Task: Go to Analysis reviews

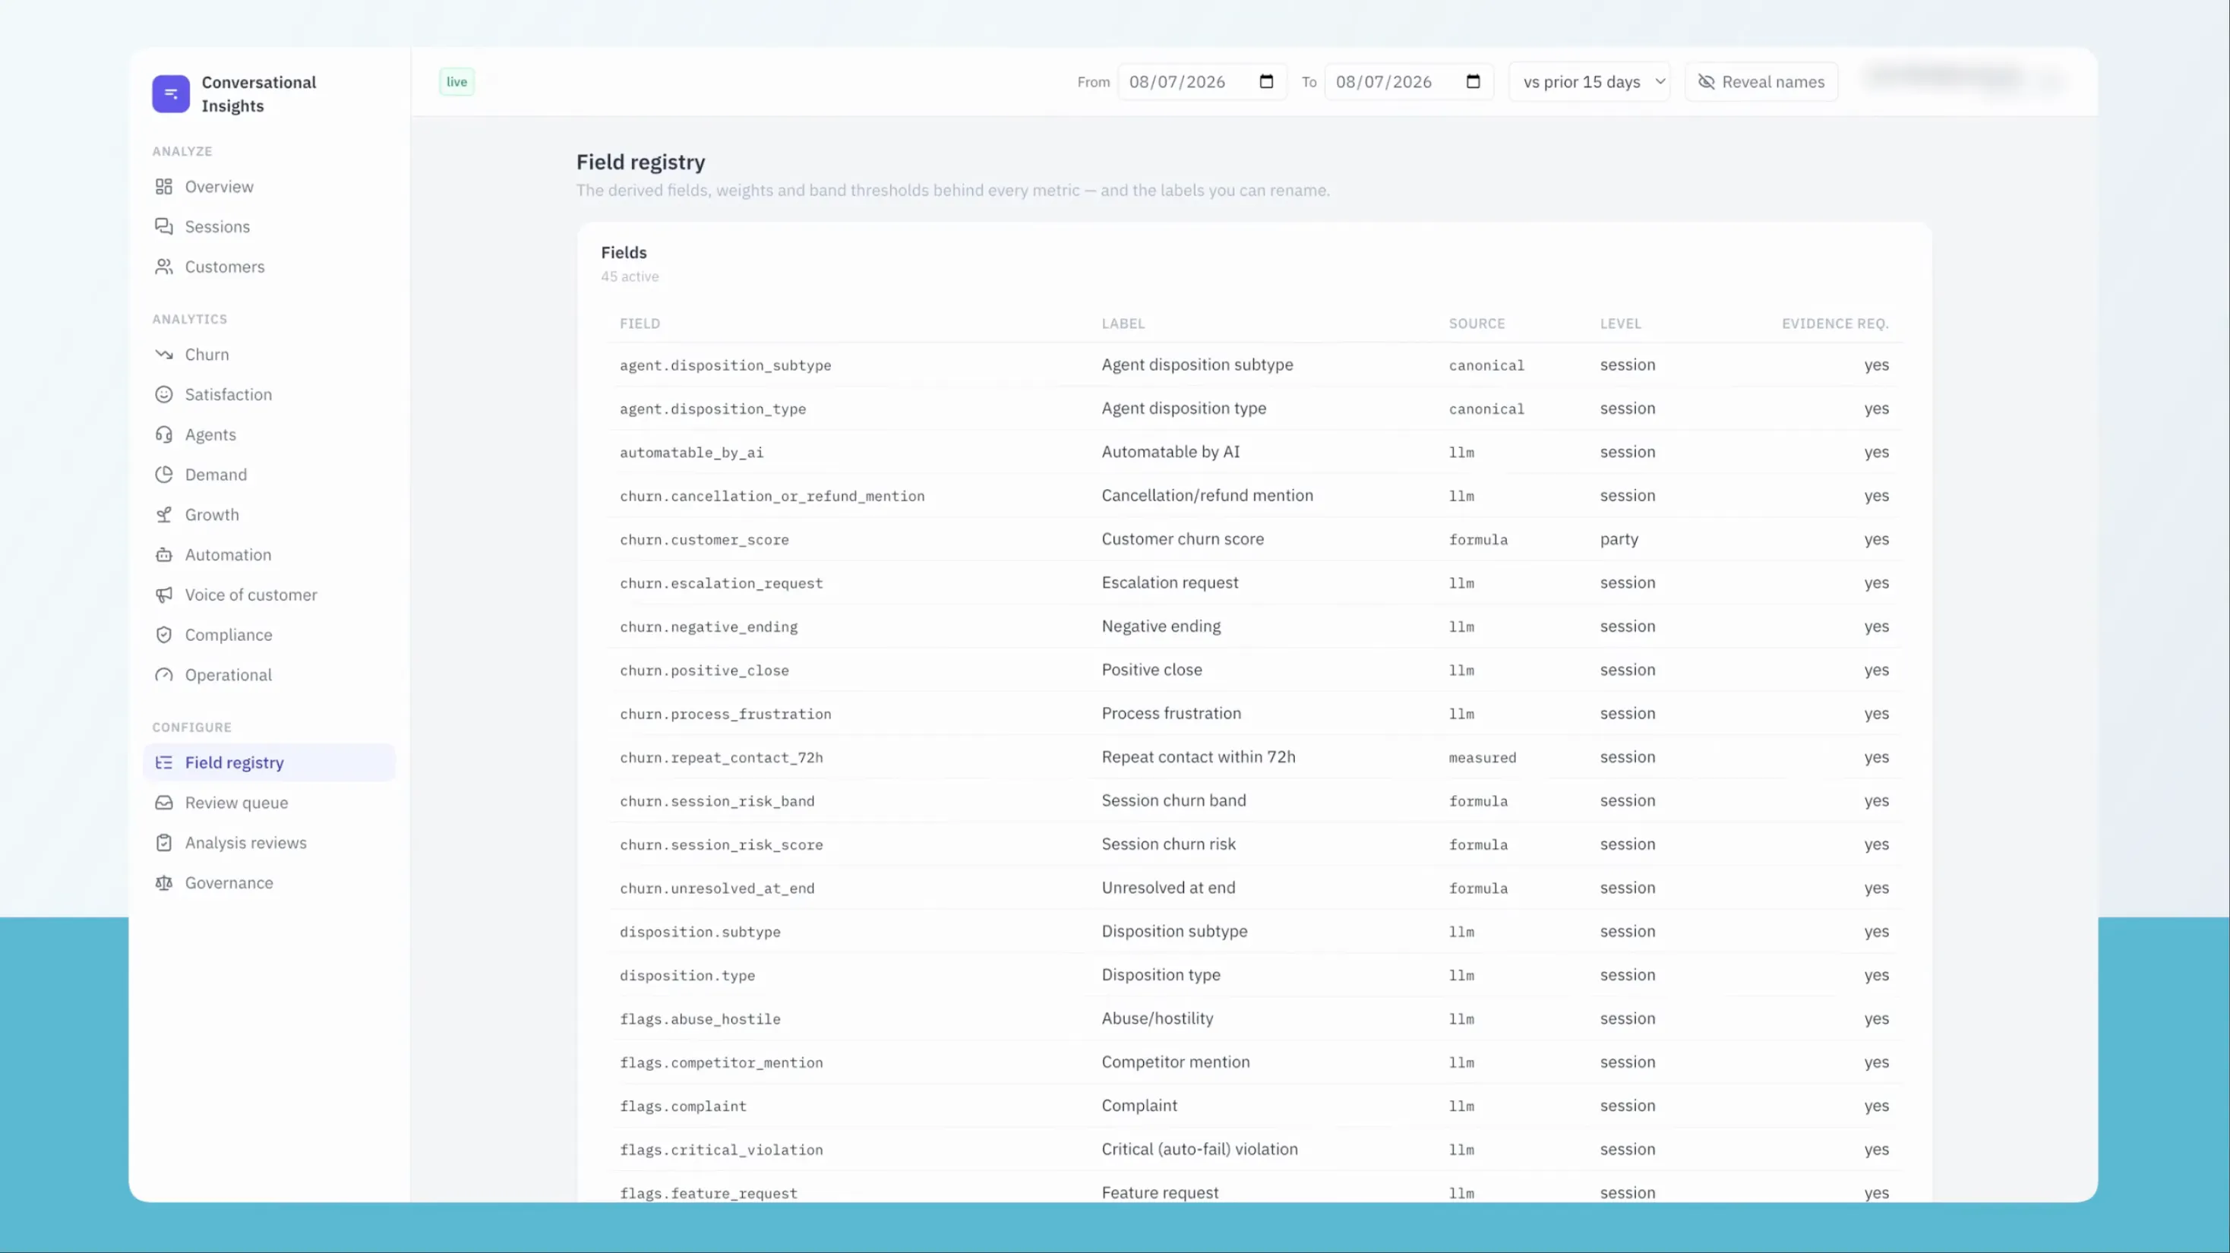Action: click(x=269, y=843)
